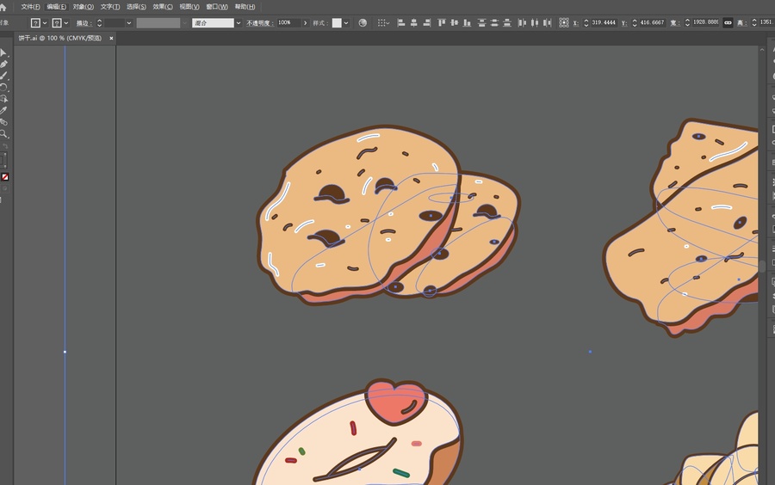Click the opacity 100% input field
Viewport: 775px width, 485px height.
click(288, 22)
